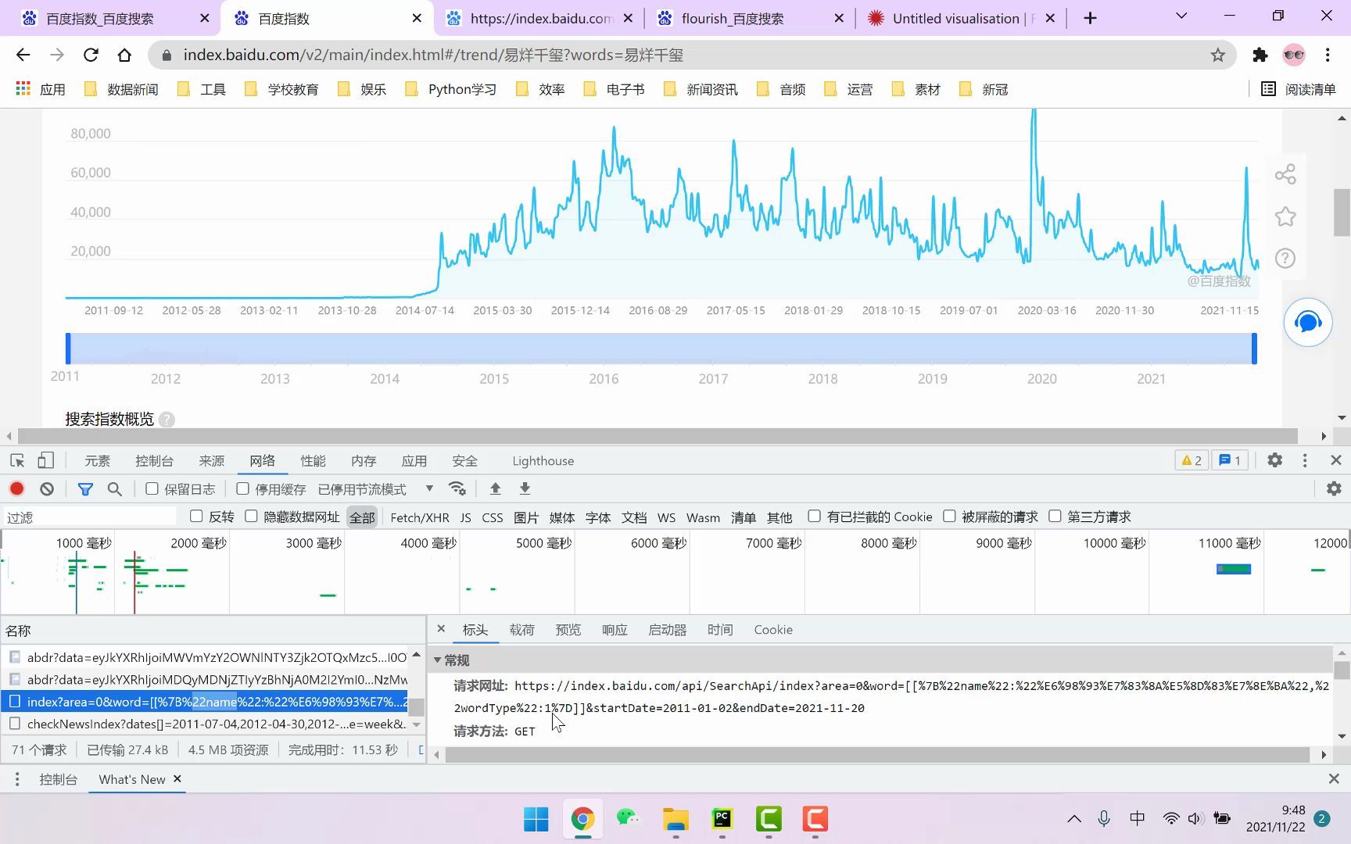Open network conditions wifi icon
1351x844 pixels.
click(457, 488)
